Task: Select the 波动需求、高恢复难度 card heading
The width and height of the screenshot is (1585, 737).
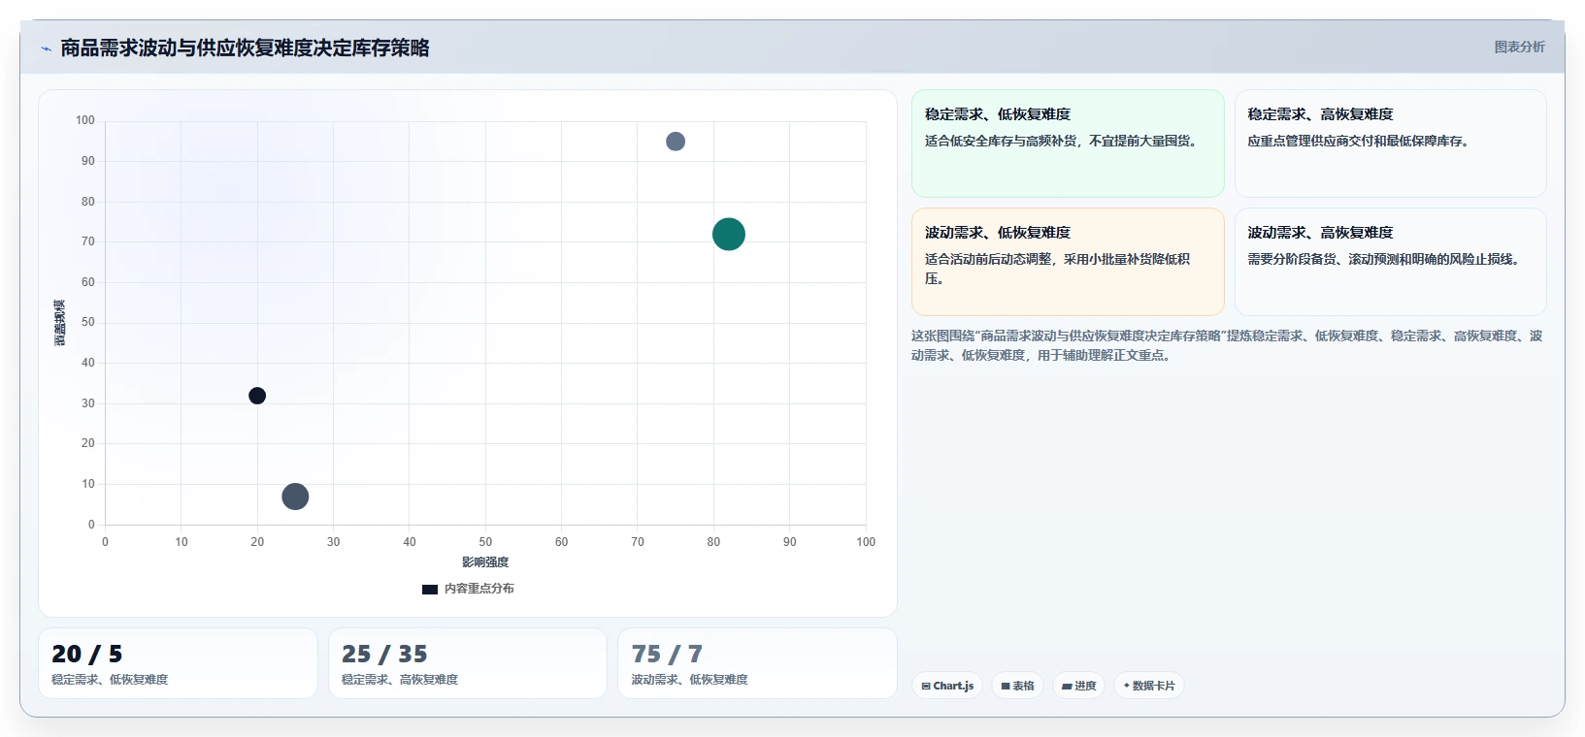Action: [x=1320, y=233]
